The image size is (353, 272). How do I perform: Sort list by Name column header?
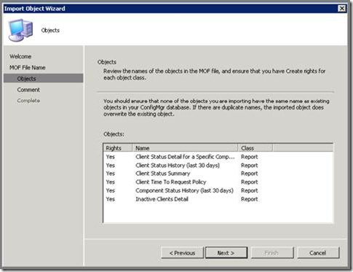point(185,148)
